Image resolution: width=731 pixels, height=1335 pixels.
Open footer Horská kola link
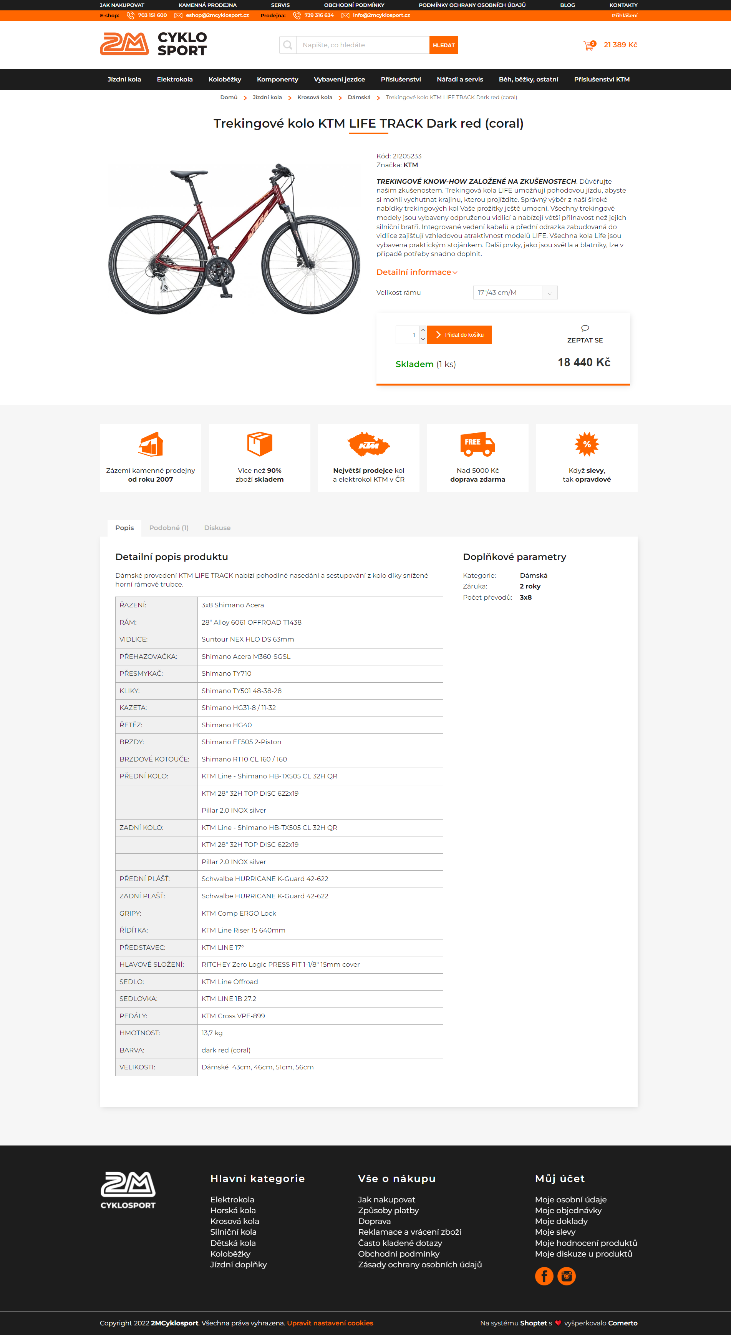(x=233, y=1210)
